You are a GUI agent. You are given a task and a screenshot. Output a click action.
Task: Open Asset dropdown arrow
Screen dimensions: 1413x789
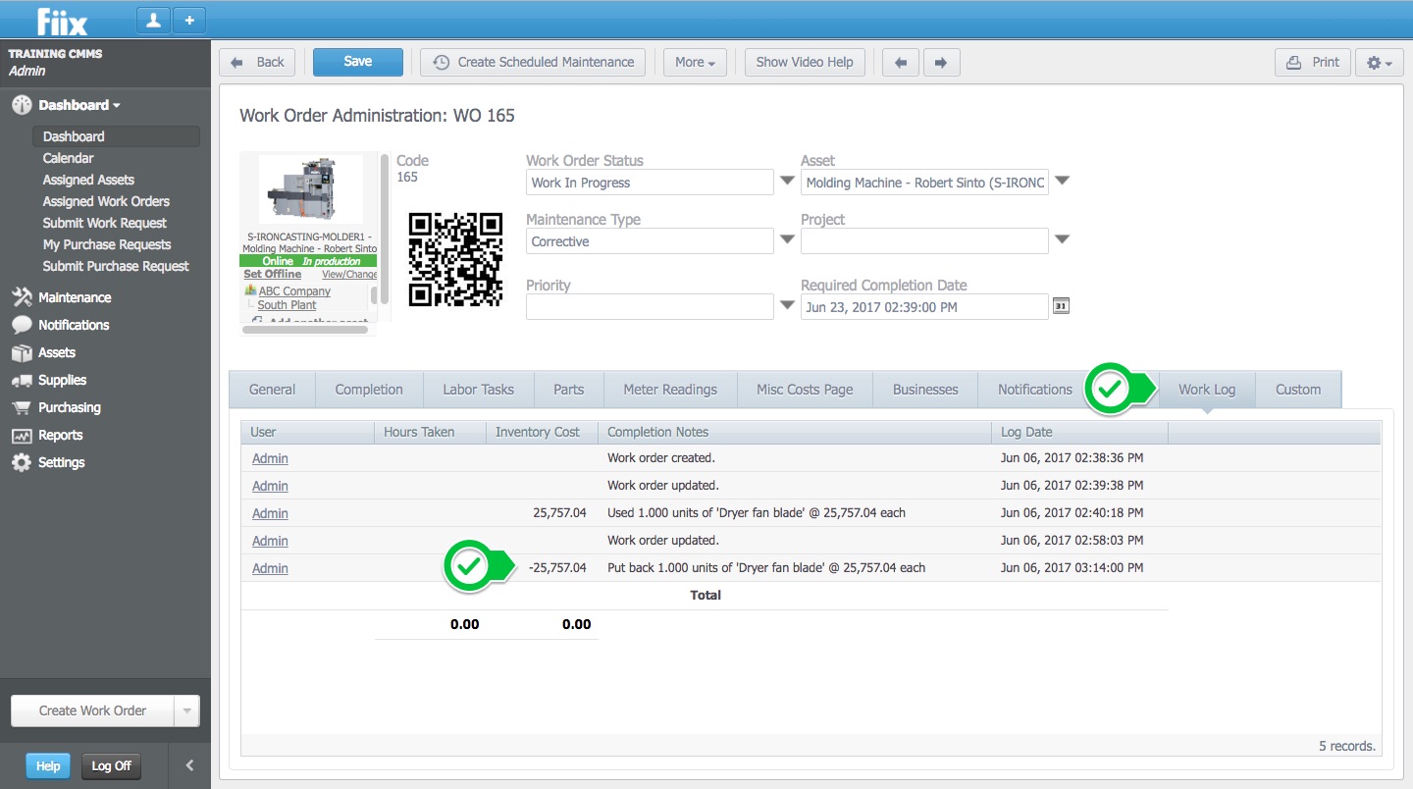[x=1062, y=182]
